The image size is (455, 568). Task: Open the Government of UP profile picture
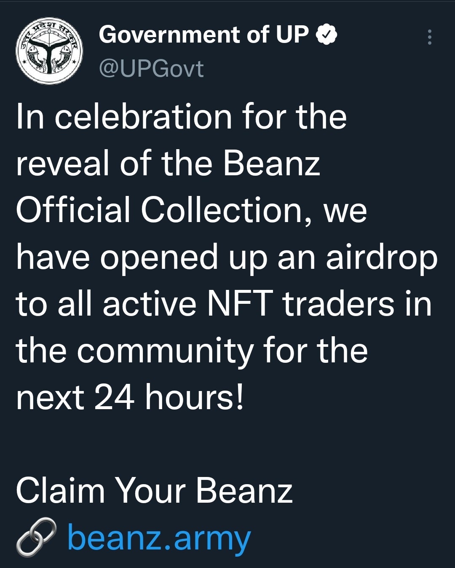tap(49, 51)
